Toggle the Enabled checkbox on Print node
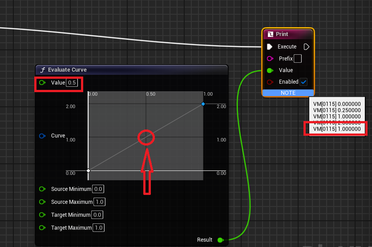The image size is (372, 247). click(x=303, y=82)
